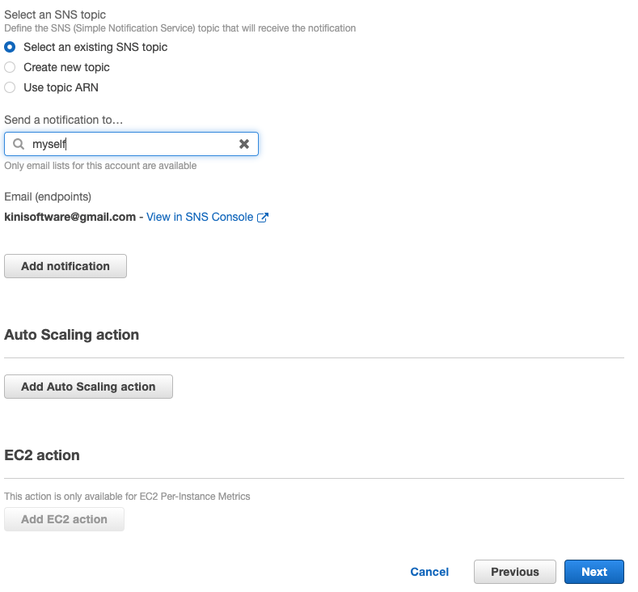638x592 pixels.
Task: Click the Send a notification to label
Action: tap(63, 120)
